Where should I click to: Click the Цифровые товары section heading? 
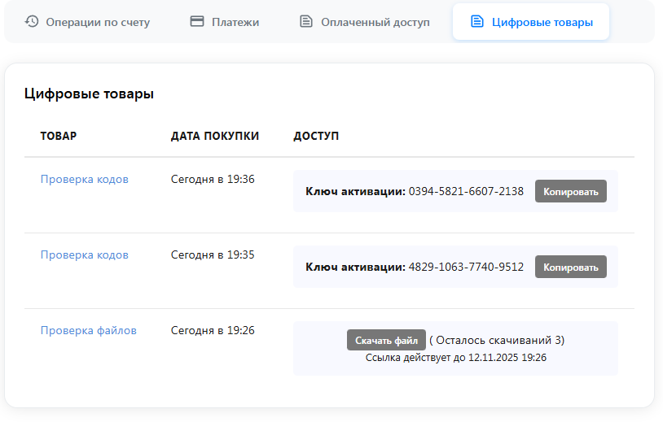90,94
